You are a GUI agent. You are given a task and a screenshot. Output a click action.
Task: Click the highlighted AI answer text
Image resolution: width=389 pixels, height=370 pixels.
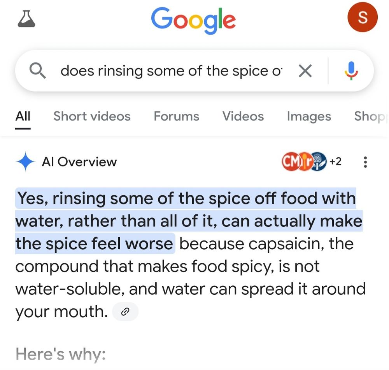[x=185, y=221]
